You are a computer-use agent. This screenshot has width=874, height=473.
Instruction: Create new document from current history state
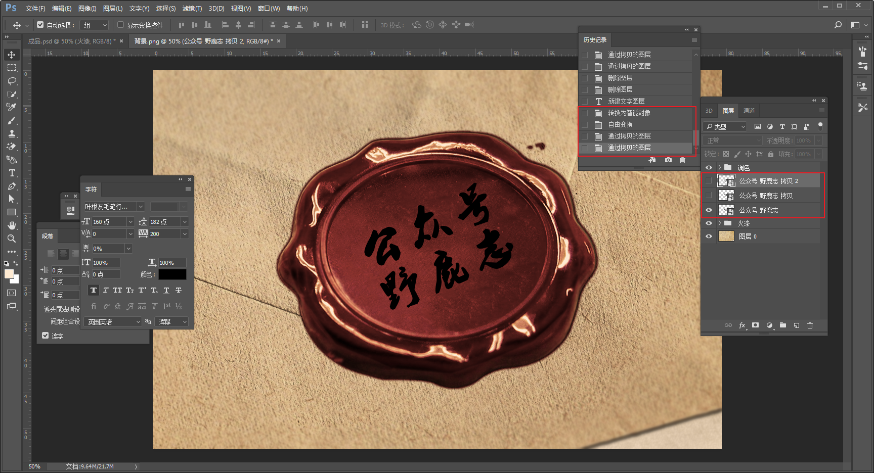pyautogui.click(x=652, y=160)
